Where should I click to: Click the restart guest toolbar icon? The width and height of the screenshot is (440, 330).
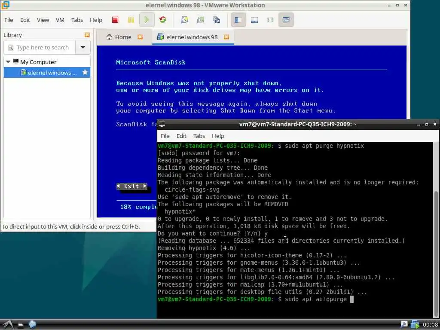click(x=163, y=20)
